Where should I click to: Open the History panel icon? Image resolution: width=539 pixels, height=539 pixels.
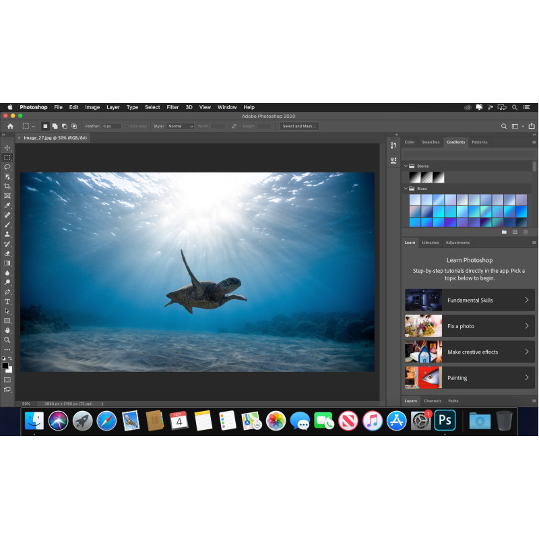click(x=393, y=146)
